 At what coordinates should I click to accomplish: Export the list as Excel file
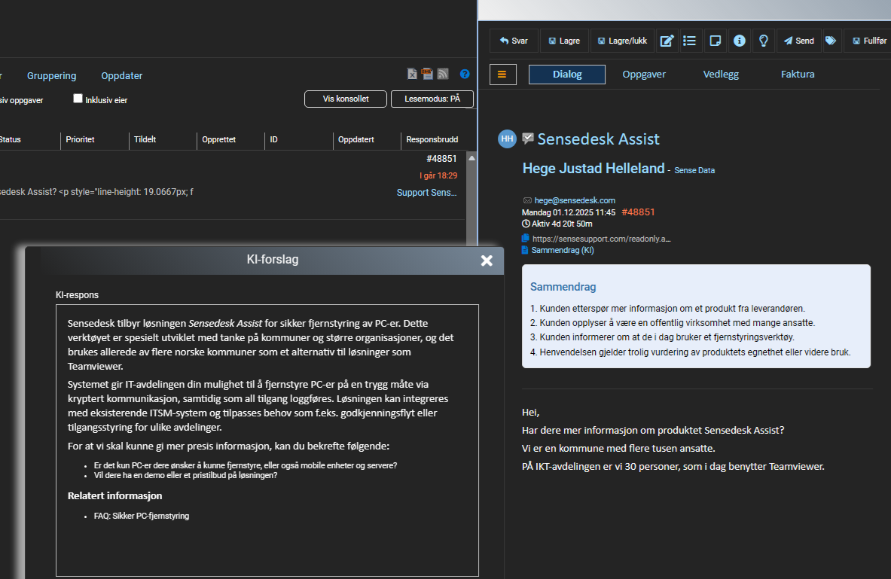click(412, 74)
